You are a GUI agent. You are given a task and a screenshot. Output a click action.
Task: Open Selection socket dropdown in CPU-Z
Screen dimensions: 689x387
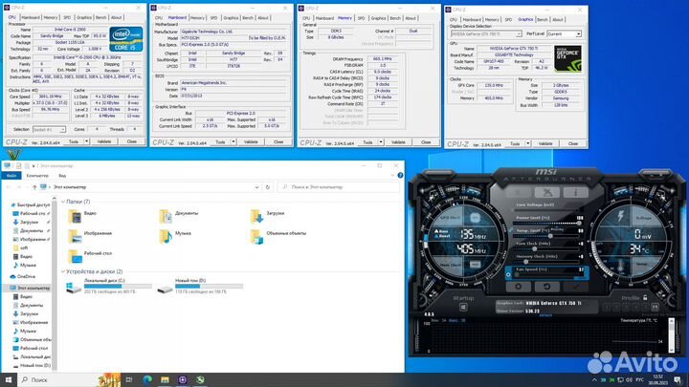click(x=62, y=130)
